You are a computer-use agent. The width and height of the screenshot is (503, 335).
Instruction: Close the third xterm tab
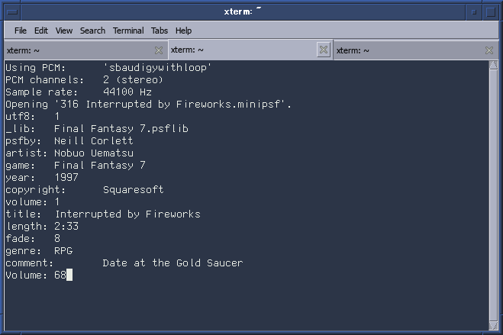click(489, 50)
